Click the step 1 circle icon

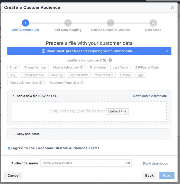[25, 23]
